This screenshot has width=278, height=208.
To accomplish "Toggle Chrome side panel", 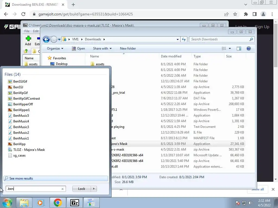I will point(255,14).
